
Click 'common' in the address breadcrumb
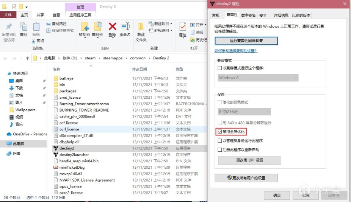click(138, 58)
